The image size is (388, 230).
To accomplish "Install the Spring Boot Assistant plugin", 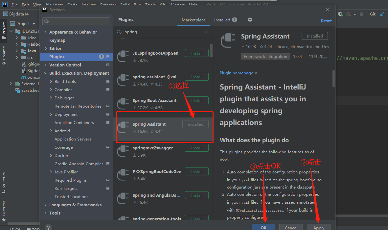I will (197, 101).
